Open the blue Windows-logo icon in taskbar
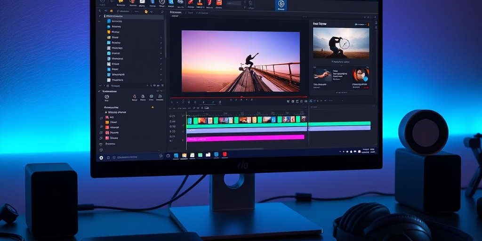This screenshot has width=482, height=241. point(176,155)
